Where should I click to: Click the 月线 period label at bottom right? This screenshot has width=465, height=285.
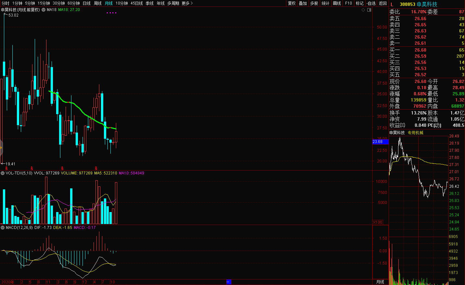[380, 282]
